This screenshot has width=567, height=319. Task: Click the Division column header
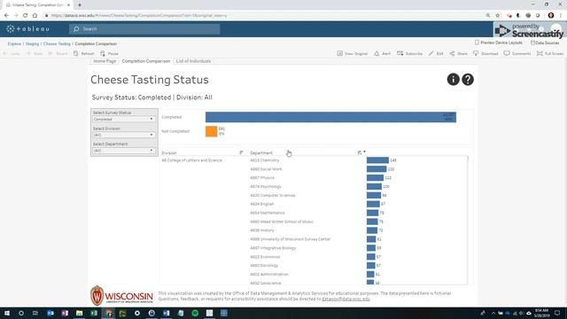[x=169, y=153]
